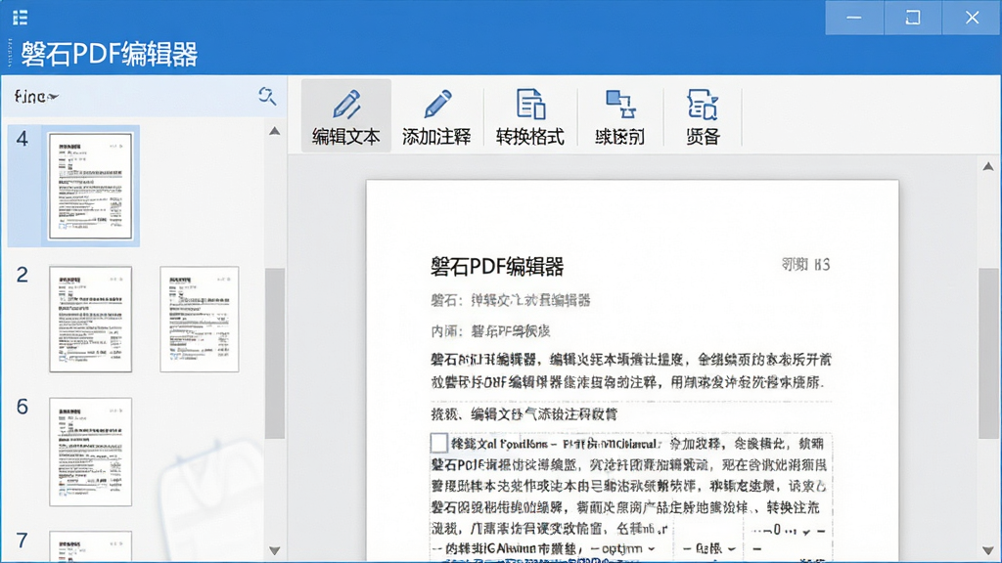This screenshot has height=563, width=1002.
Task: Click the 贤备 toolbar tool with document search icon
Action: click(x=703, y=116)
